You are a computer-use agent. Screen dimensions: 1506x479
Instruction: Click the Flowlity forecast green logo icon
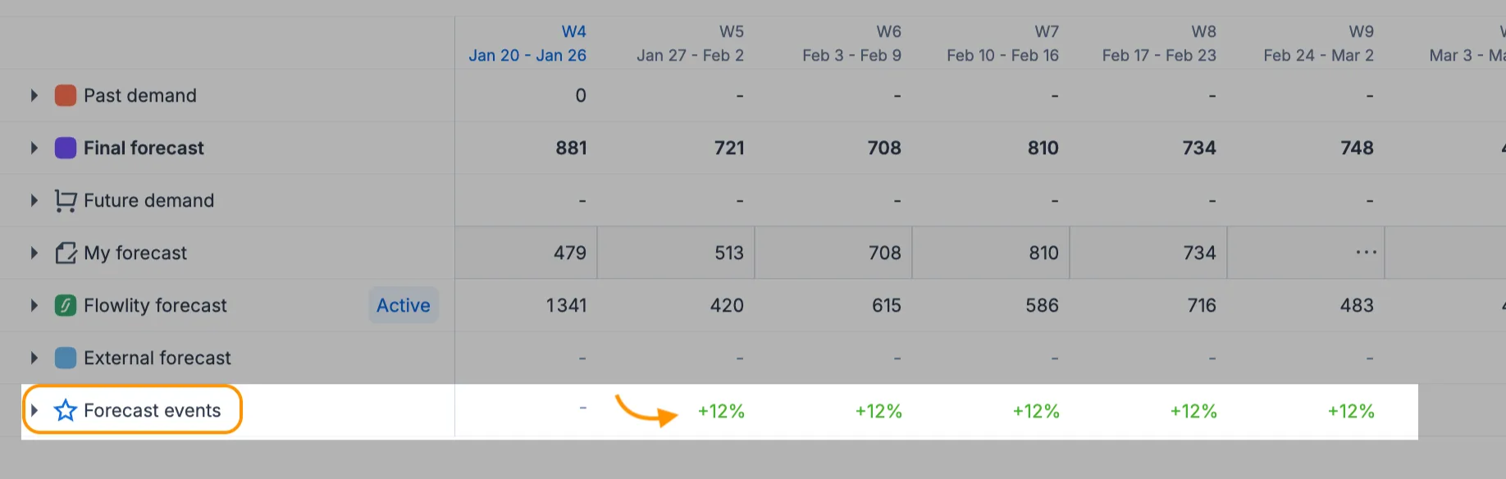tap(66, 305)
